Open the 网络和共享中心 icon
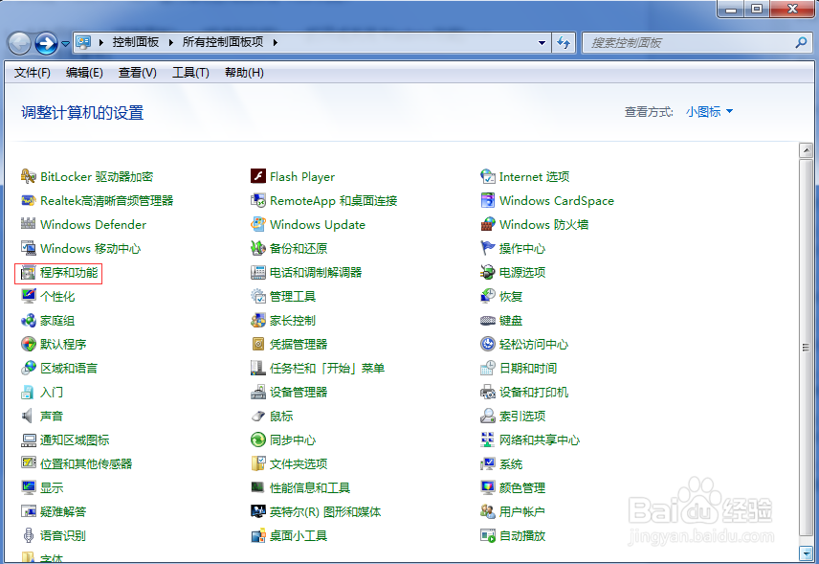The height and width of the screenshot is (564, 819). (488, 440)
